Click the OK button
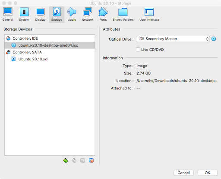Viewport: 221px width, 179px height. [x=207, y=173]
